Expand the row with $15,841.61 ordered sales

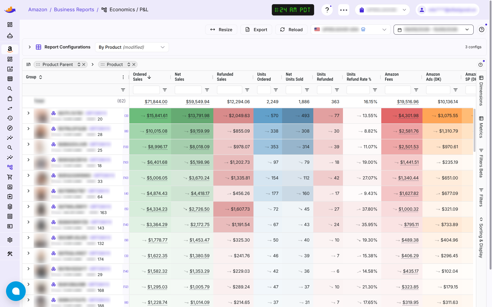(x=29, y=113)
